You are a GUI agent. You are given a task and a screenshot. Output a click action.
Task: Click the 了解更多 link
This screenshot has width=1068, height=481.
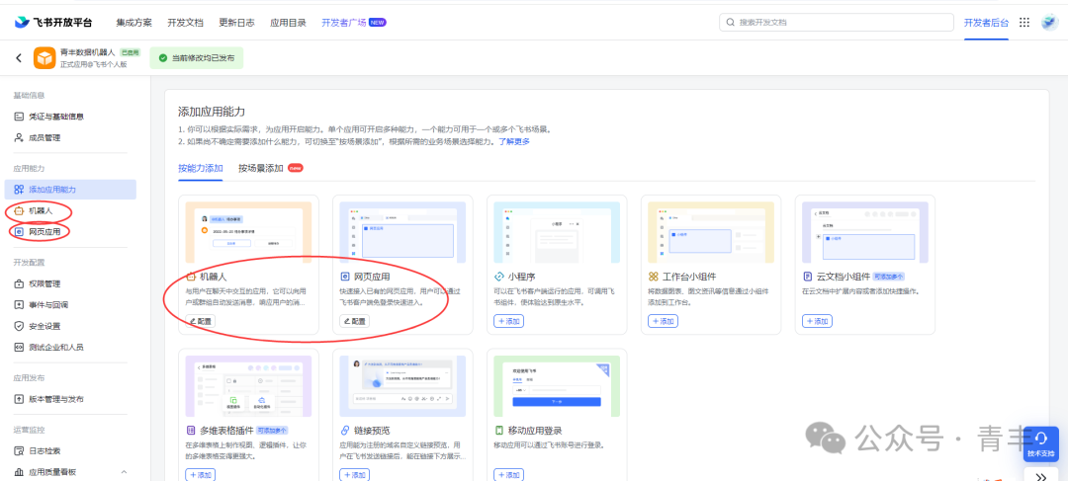click(x=513, y=141)
